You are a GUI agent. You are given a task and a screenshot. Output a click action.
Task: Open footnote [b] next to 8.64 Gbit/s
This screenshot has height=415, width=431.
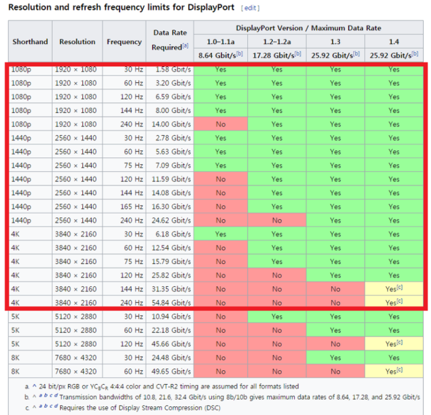[240, 53]
